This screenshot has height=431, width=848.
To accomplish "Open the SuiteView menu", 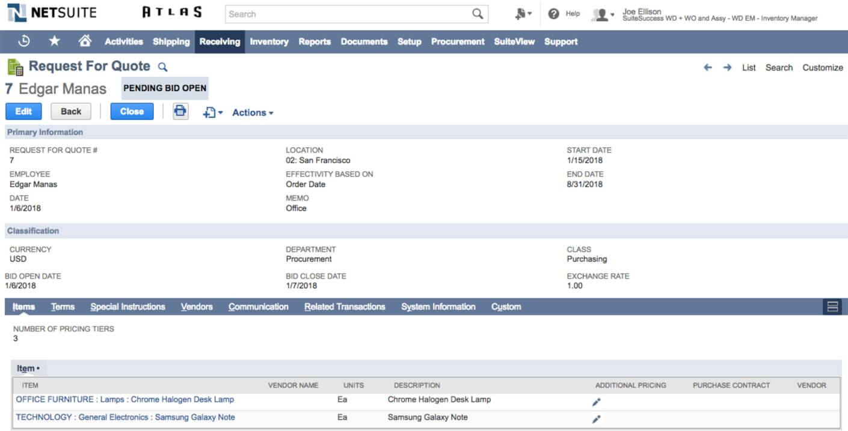I will pyautogui.click(x=514, y=41).
